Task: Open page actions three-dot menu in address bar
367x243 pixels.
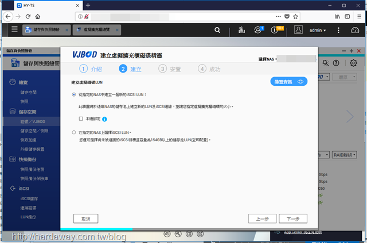Action: click(278, 17)
